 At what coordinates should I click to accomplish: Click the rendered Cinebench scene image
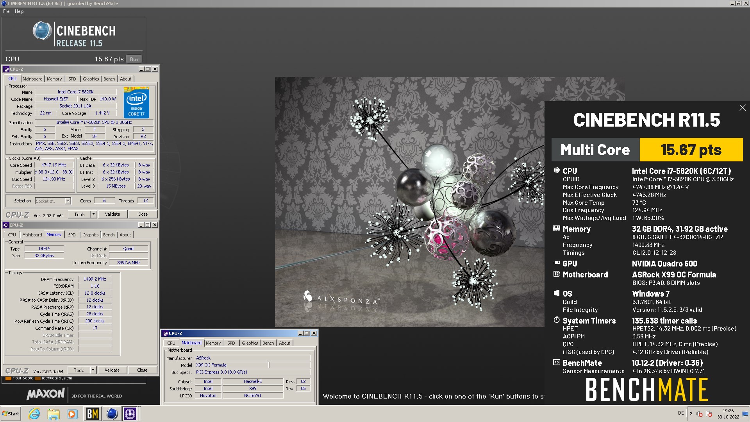pos(410,202)
